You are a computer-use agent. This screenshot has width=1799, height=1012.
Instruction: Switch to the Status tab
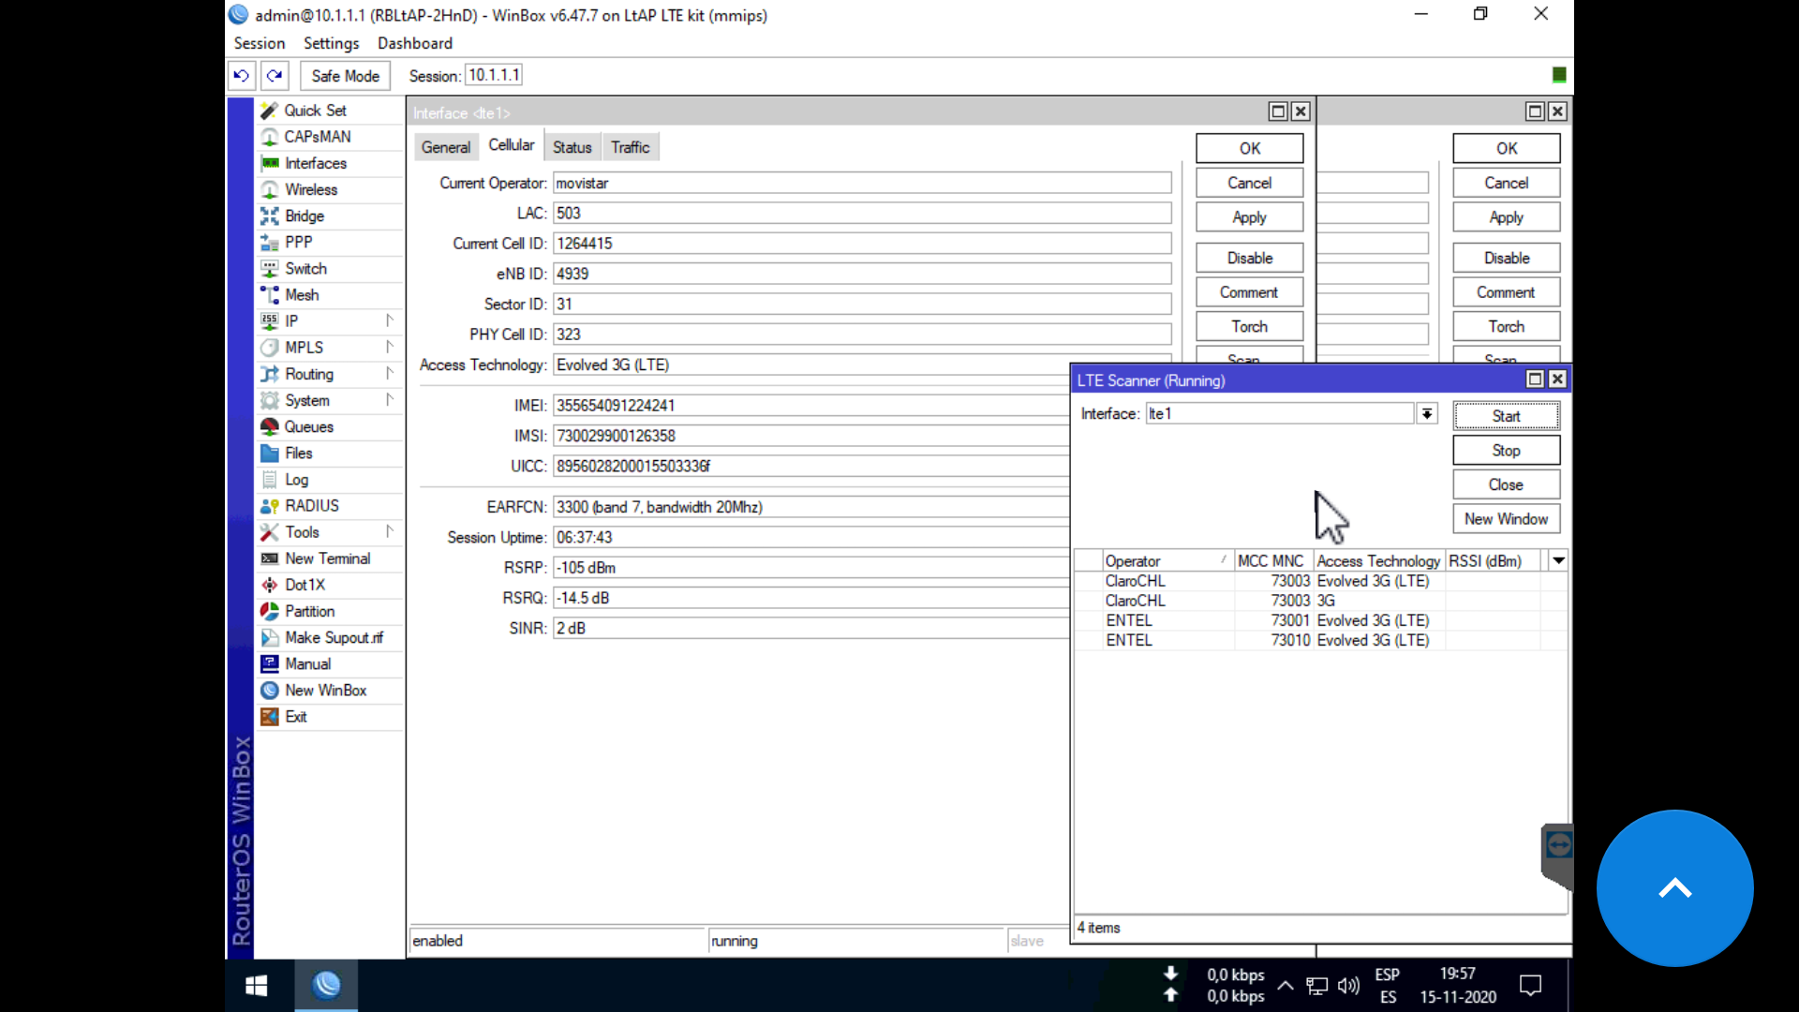coord(572,147)
